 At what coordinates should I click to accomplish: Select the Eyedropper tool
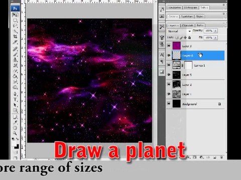[x=15, y=122]
